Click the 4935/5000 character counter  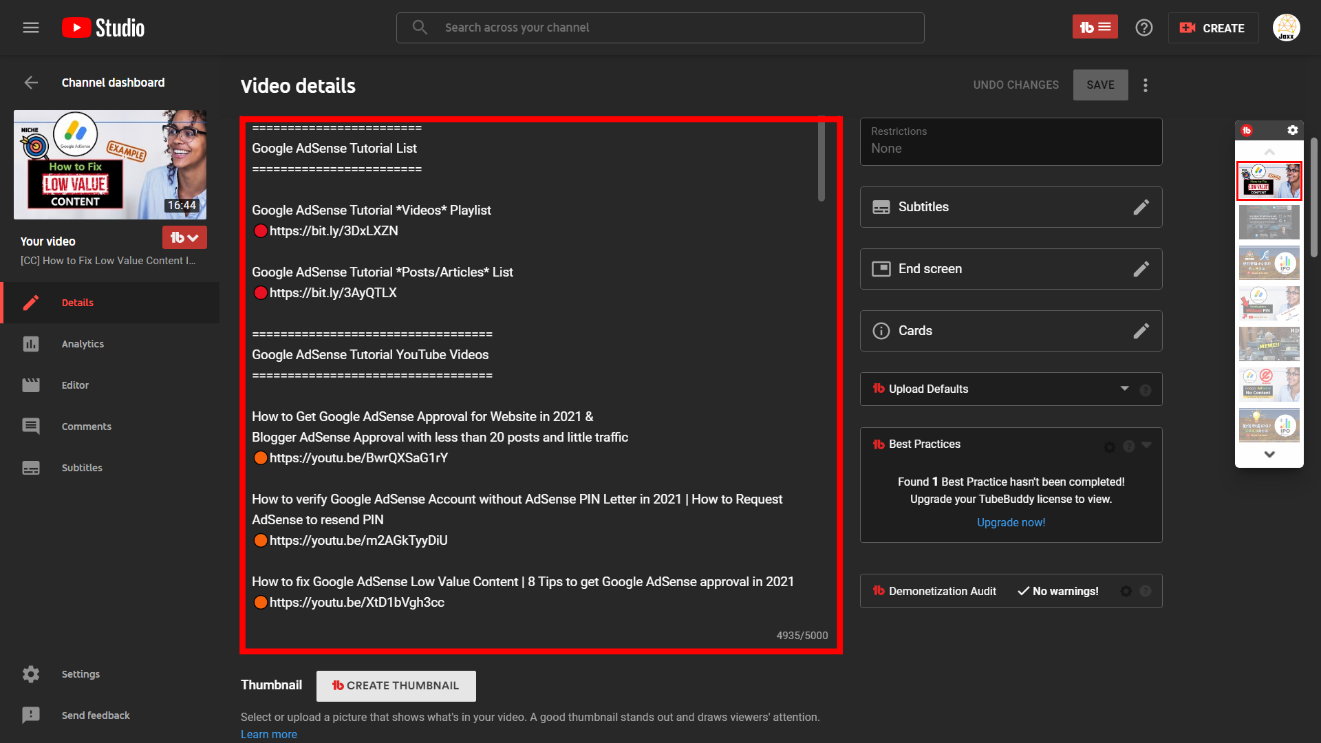click(802, 636)
